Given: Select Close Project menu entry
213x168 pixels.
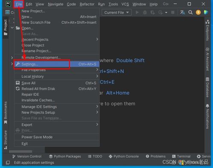Looking at the screenshot, I should pos(57,45).
